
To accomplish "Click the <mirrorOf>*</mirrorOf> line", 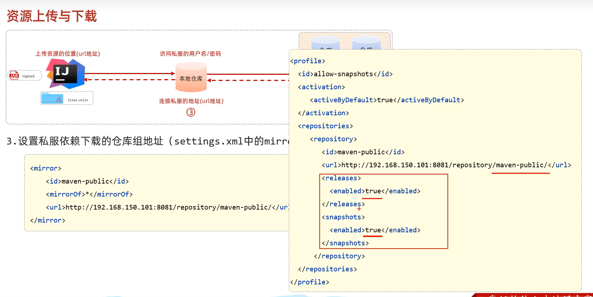I will 89,194.
